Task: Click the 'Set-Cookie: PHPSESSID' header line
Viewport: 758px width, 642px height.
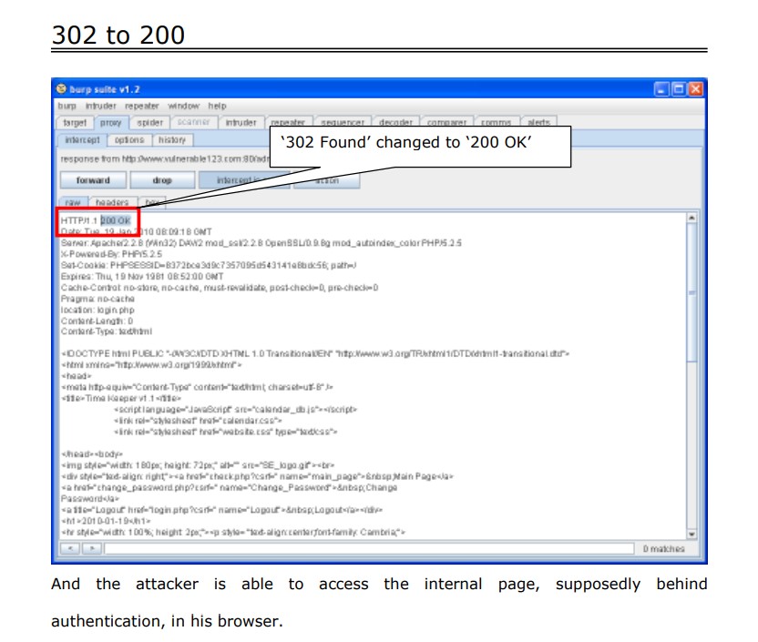Action: point(209,265)
